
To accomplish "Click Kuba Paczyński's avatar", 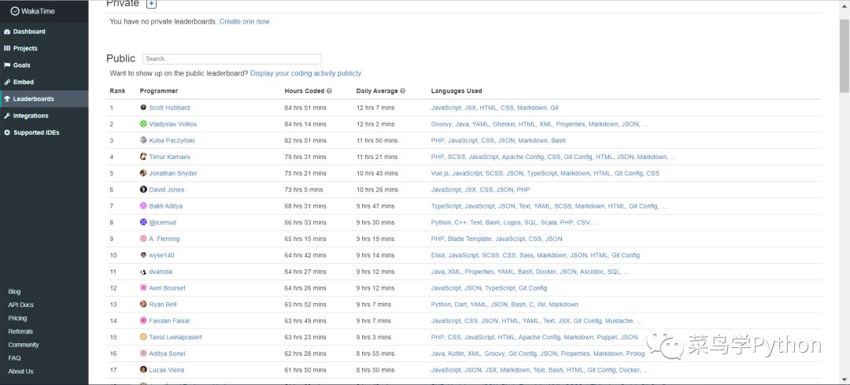I will click(143, 140).
